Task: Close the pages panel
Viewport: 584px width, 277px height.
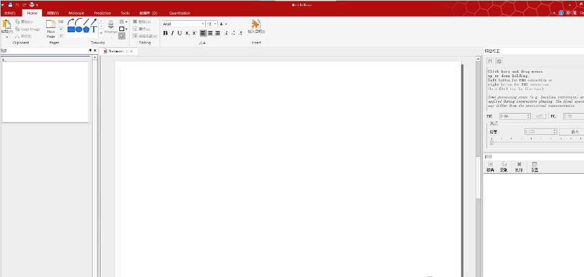Action: pos(94,50)
